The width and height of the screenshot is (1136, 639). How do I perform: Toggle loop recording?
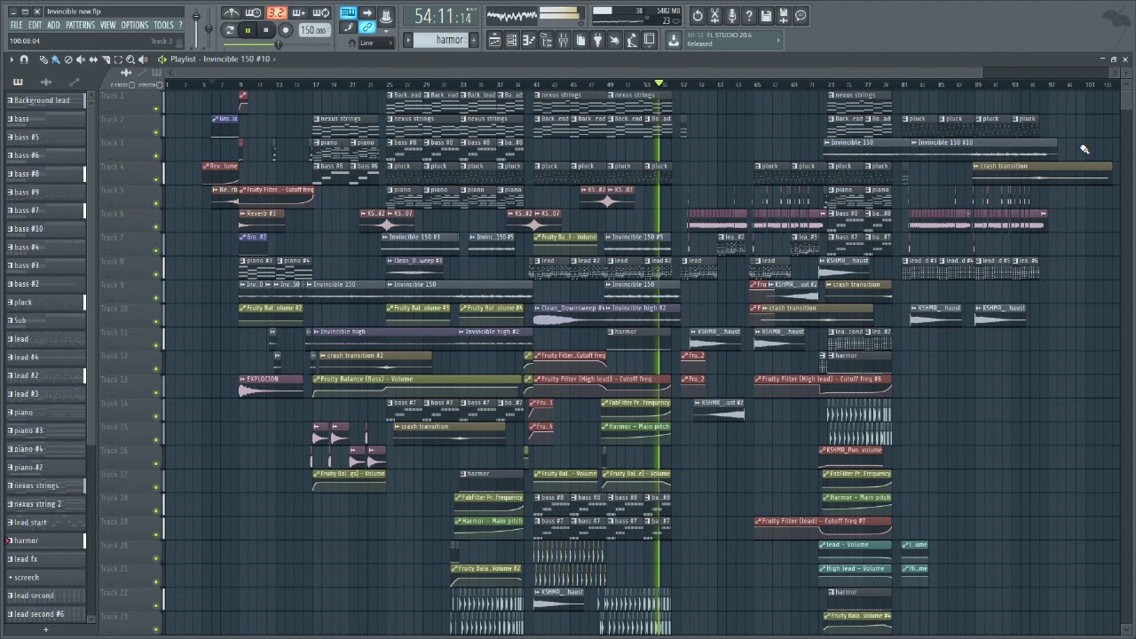click(x=321, y=12)
